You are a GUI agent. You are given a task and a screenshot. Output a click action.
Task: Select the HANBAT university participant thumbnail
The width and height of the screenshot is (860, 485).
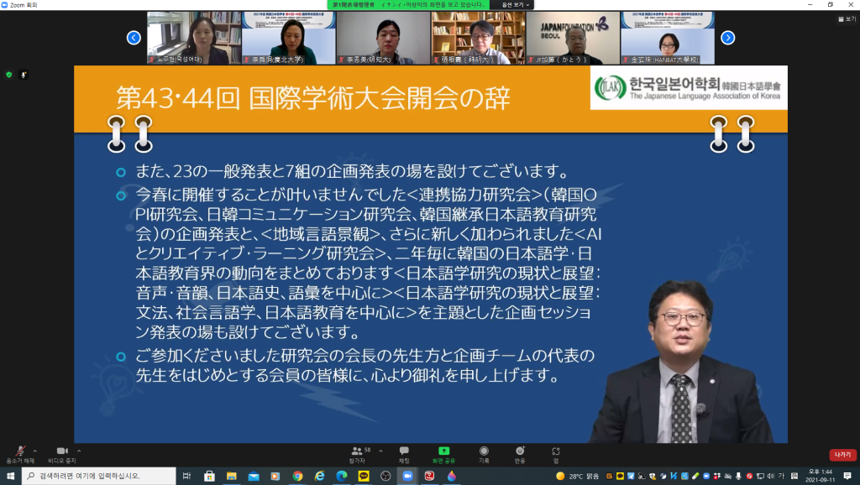(668, 38)
